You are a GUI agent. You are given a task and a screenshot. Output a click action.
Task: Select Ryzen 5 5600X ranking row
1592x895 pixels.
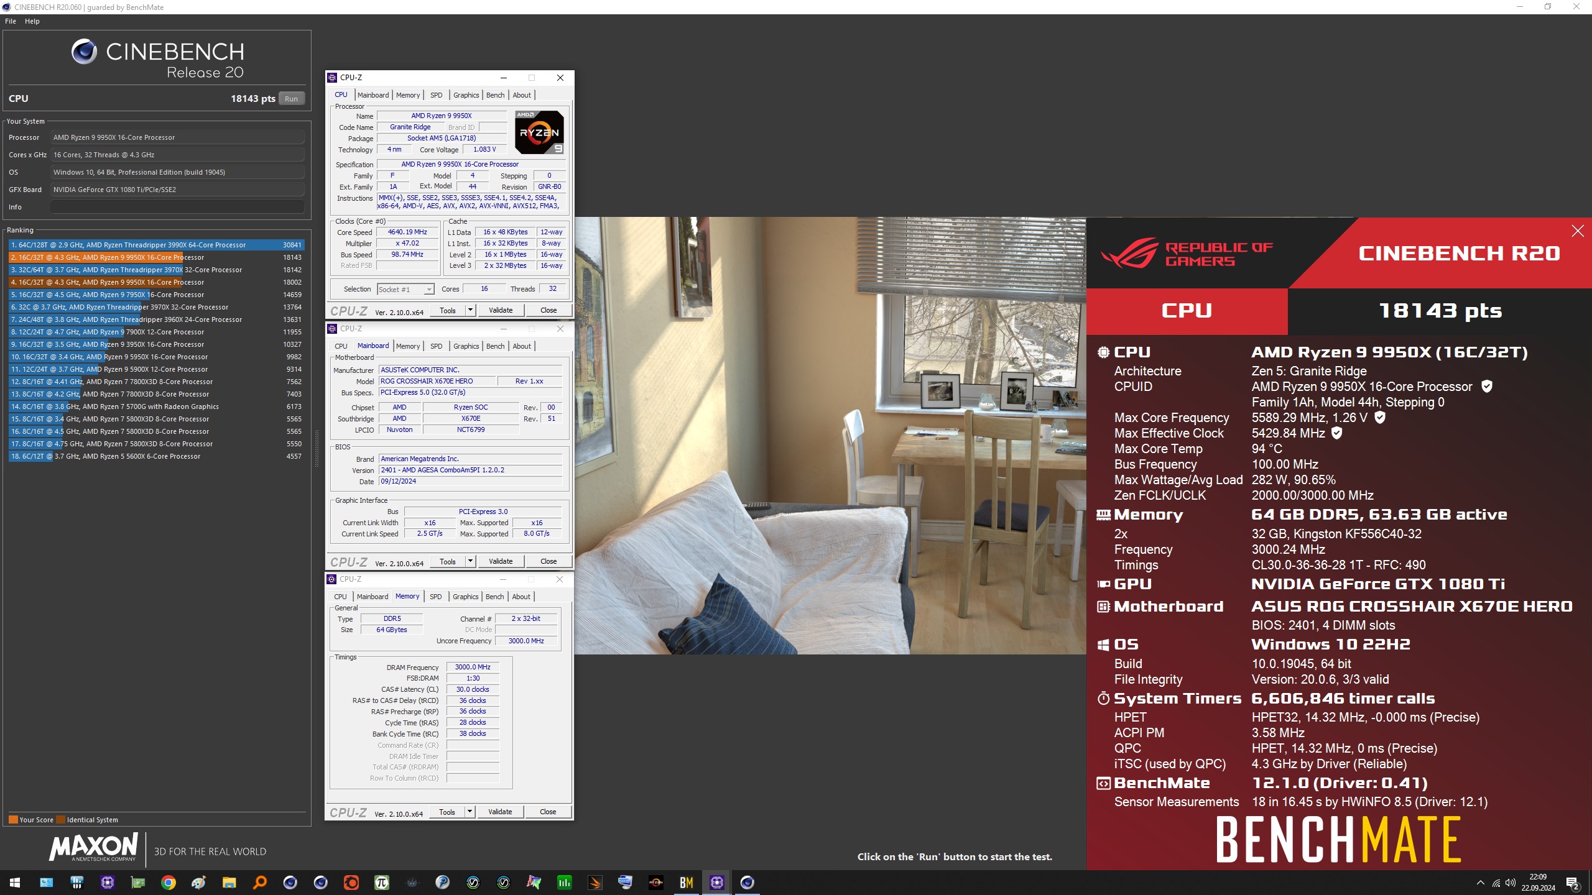155,456
